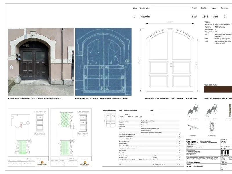The image size is (232, 174).
Task: Click project number '2602' in title block
Action: coord(224,142)
